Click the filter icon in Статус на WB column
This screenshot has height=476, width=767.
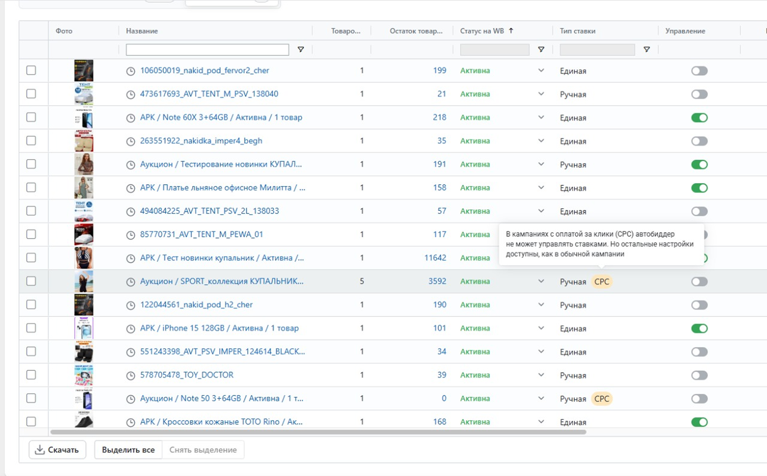pyautogui.click(x=541, y=49)
